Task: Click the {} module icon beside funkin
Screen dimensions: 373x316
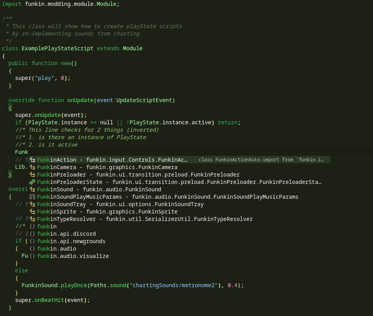Action: click(x=33, y=226)
